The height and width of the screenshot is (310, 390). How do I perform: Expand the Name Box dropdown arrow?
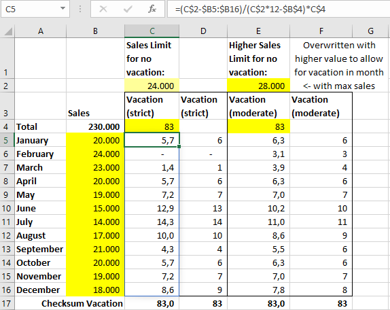point(63,8)
